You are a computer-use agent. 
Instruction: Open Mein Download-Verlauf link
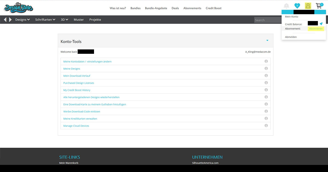(x=77, y=76)
